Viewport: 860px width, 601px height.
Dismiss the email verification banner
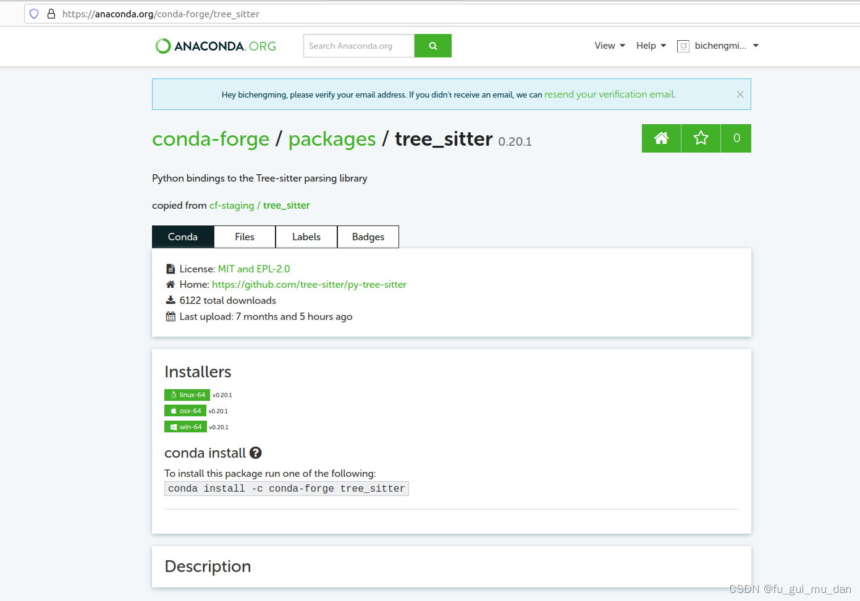pos(740,95)
